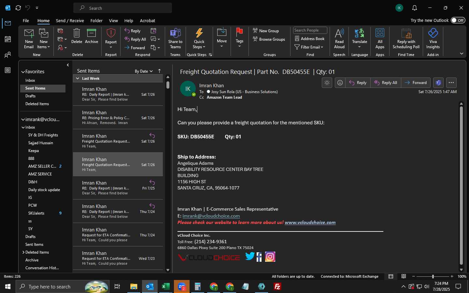Collapse the Favorites section
Viewport: 469px width, 293px height.
(23, 72)
